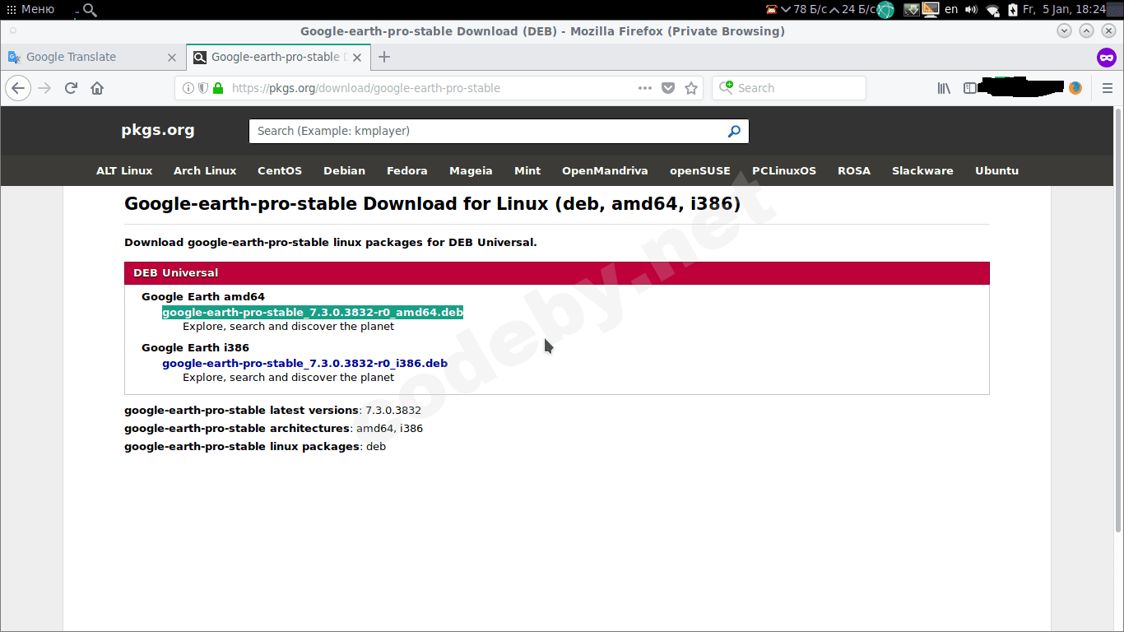Click the DEB Universal header bar
Image resolution: width=1124 pixels, height=632 pixels.
(557, 273)
